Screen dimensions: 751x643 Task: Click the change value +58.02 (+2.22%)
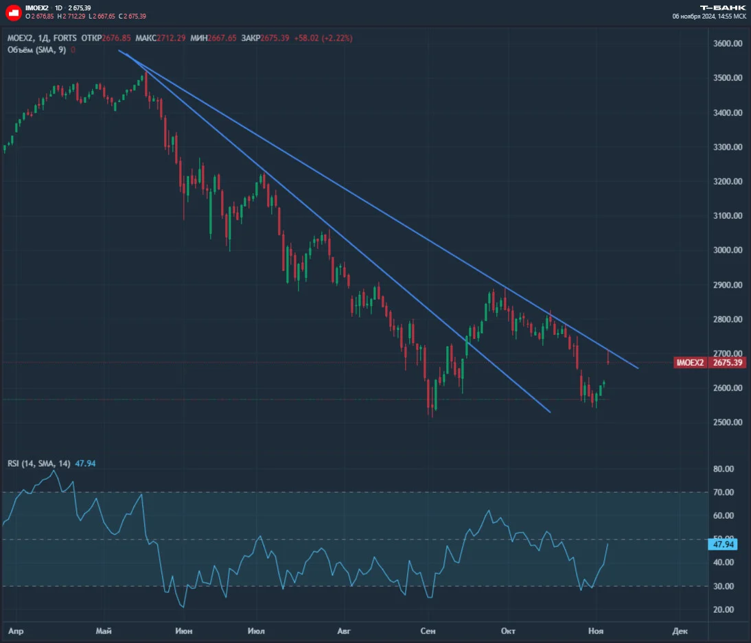323,38
